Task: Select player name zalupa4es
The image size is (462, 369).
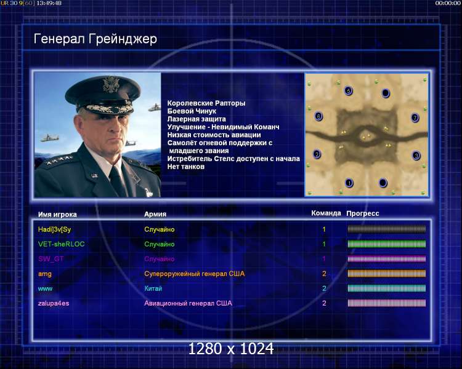Action: coord(54,303)
